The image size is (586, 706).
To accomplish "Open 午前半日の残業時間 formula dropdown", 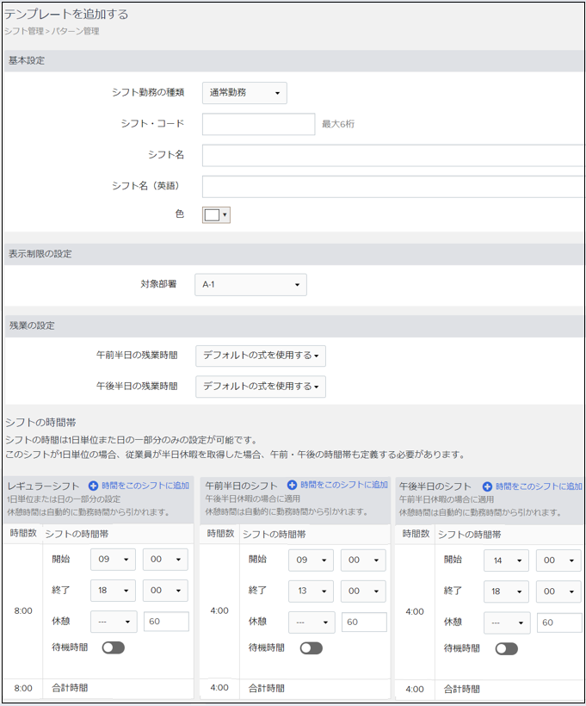I will coord(260,356).
